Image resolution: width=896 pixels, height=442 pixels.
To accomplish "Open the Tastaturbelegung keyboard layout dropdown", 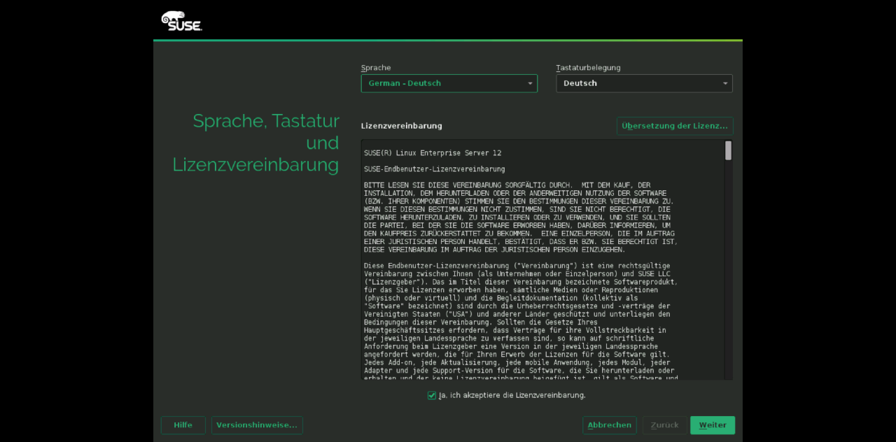I will pyautogui.click(x=644, y=83).
